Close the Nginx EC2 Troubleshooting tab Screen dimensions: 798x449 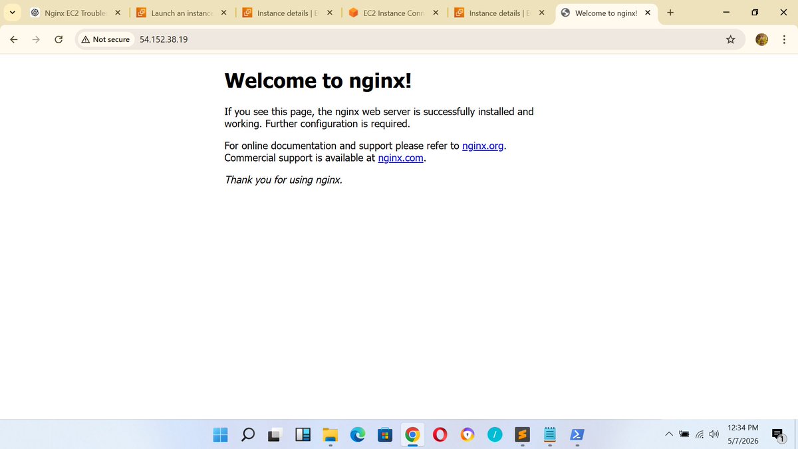pos(118,13)
